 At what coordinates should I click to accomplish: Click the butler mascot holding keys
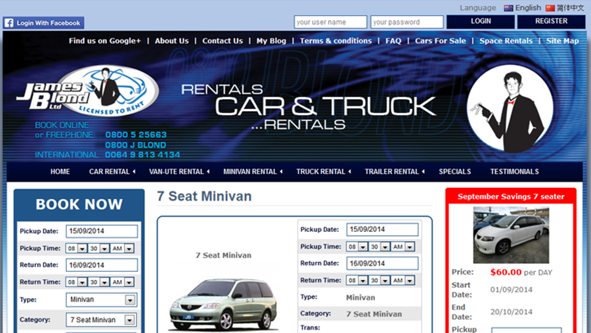click(510, 109)
